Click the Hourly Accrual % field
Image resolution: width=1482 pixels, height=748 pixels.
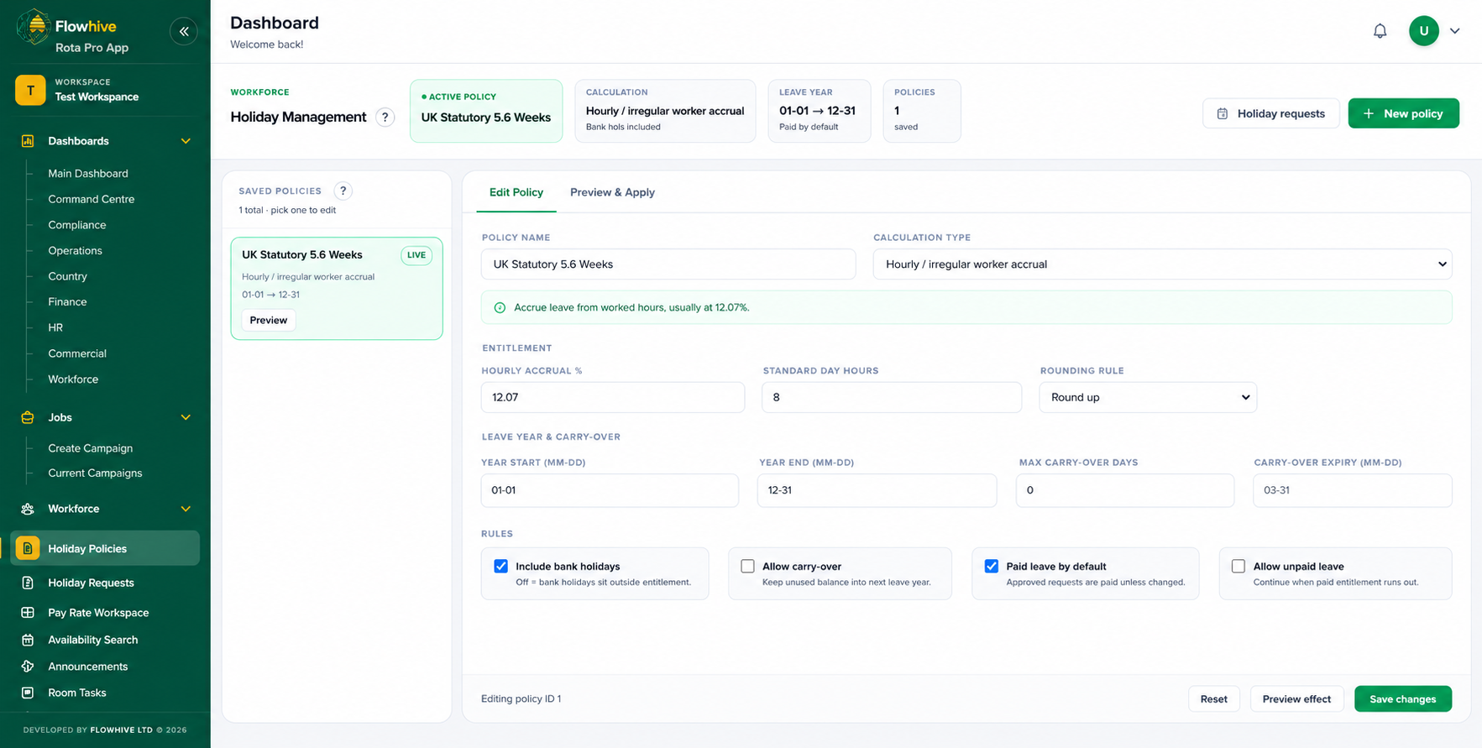pyautogui.click(x=612, y=397)
